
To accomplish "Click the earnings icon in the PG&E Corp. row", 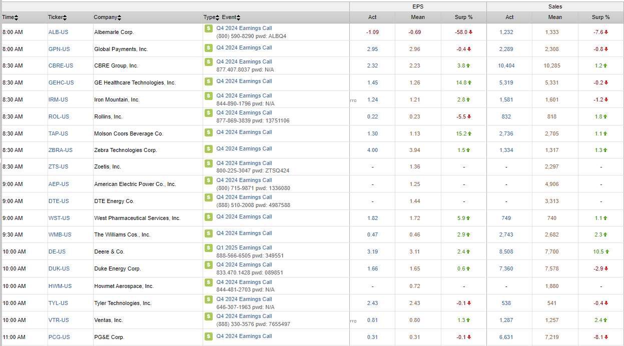I will (x=209, y=336).
